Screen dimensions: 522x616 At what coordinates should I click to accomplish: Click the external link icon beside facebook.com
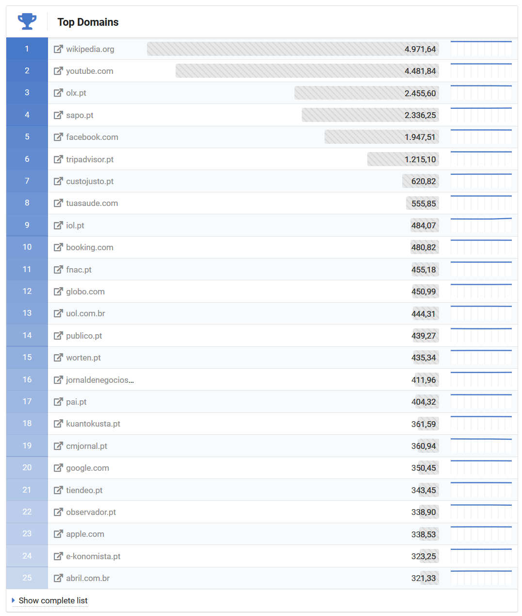58,137
